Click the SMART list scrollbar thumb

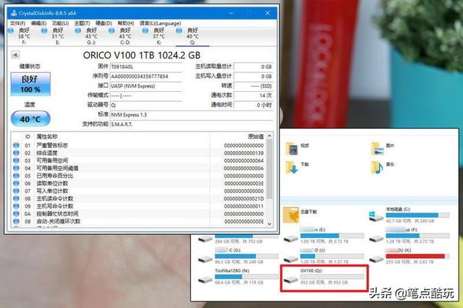(x=269, y=169)
